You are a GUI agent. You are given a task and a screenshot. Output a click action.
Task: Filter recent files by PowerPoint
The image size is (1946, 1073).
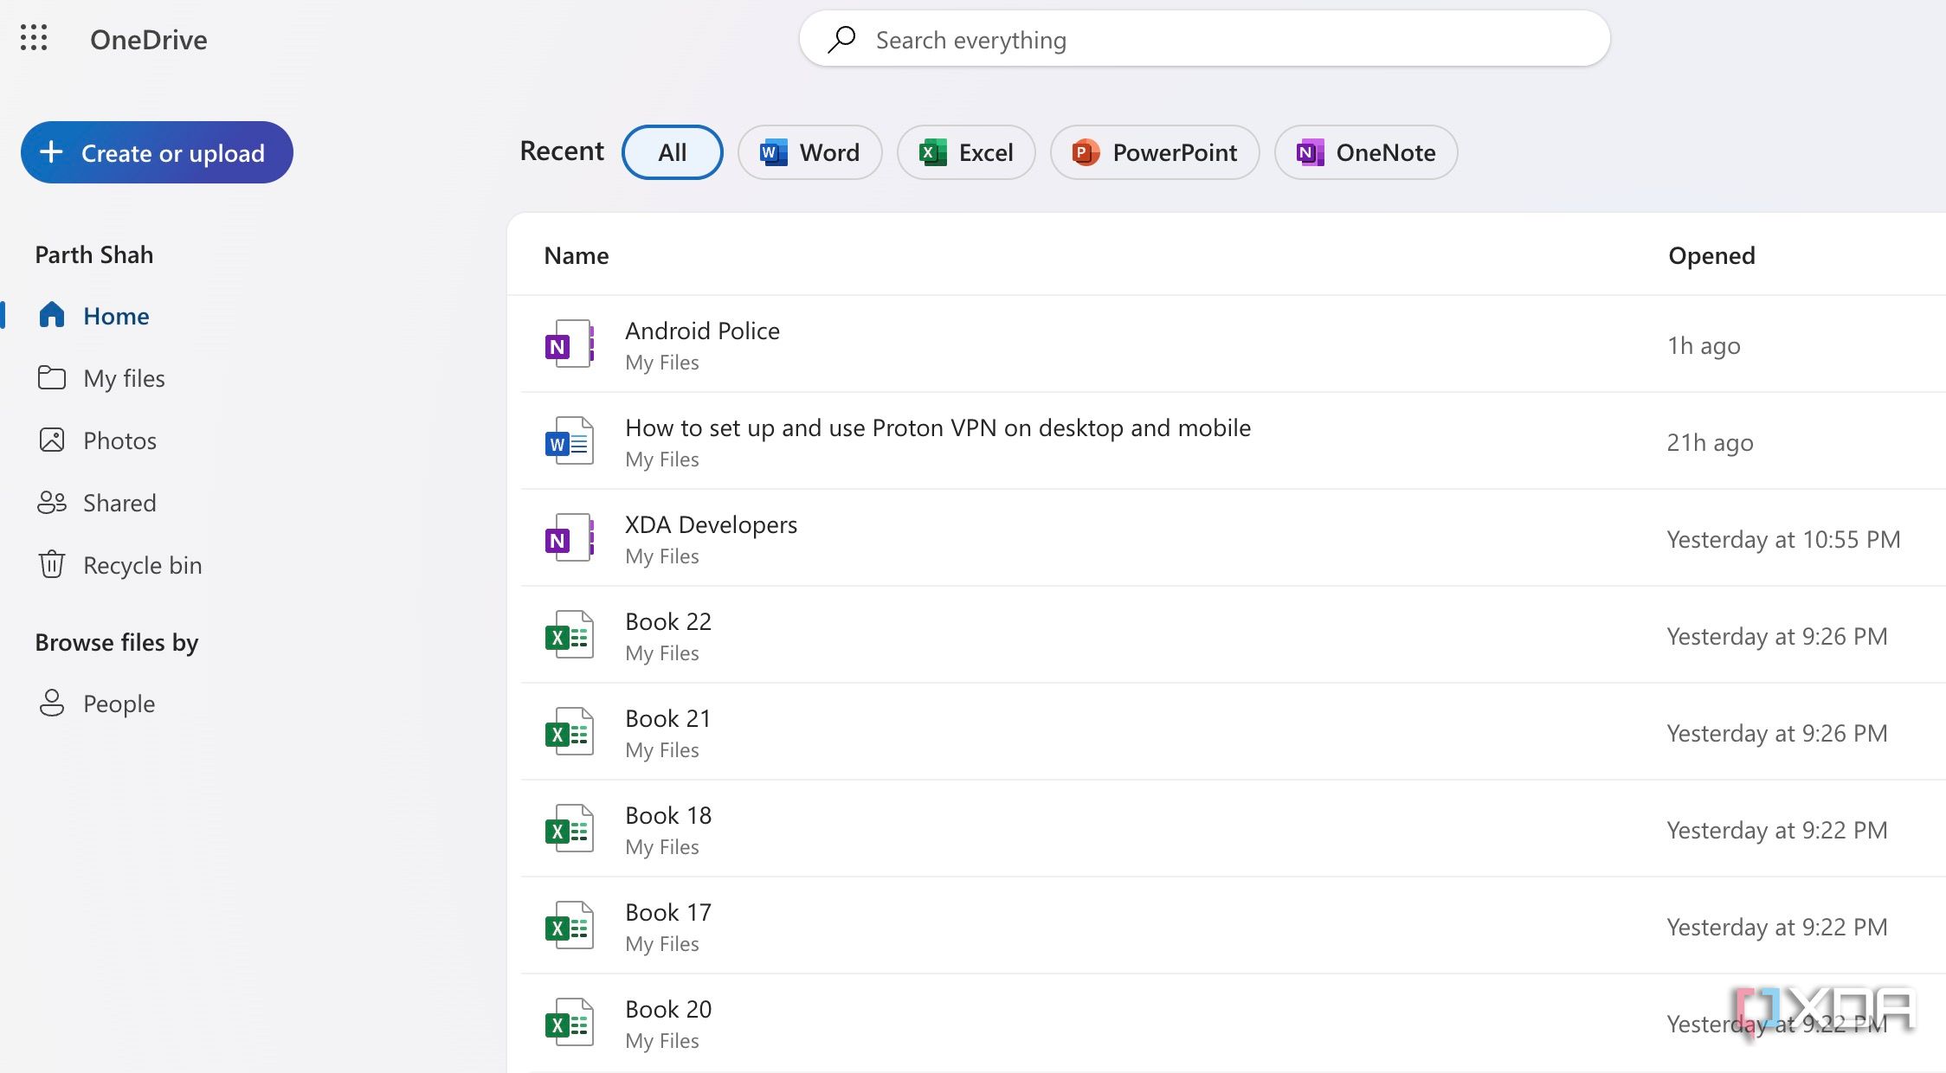1155,152
